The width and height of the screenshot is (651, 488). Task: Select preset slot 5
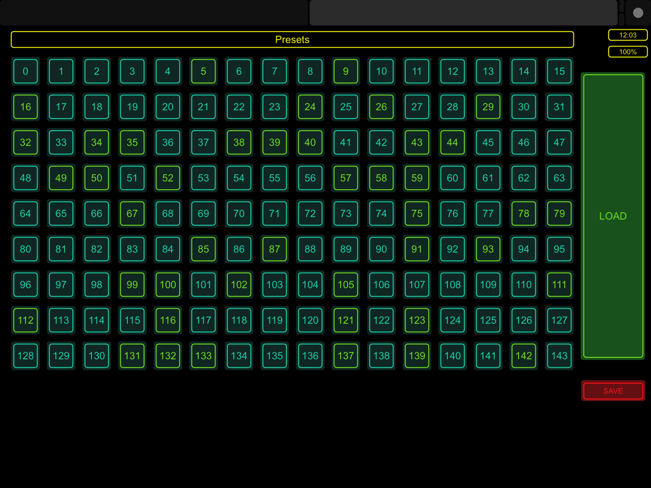203,71
